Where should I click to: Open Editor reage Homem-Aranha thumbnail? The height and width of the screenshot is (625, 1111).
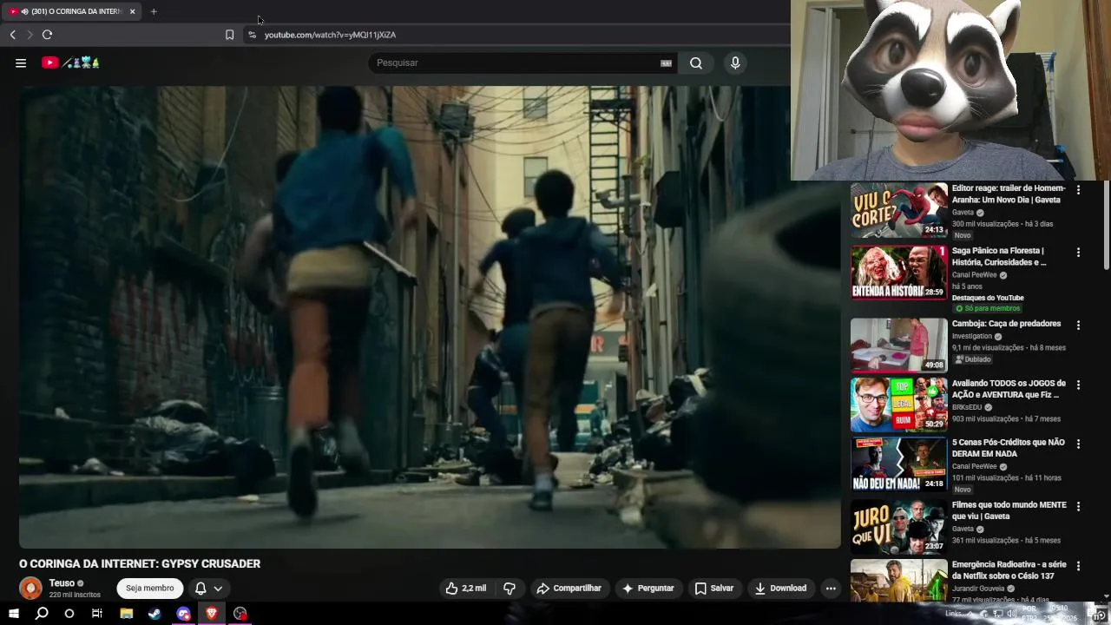899,210
